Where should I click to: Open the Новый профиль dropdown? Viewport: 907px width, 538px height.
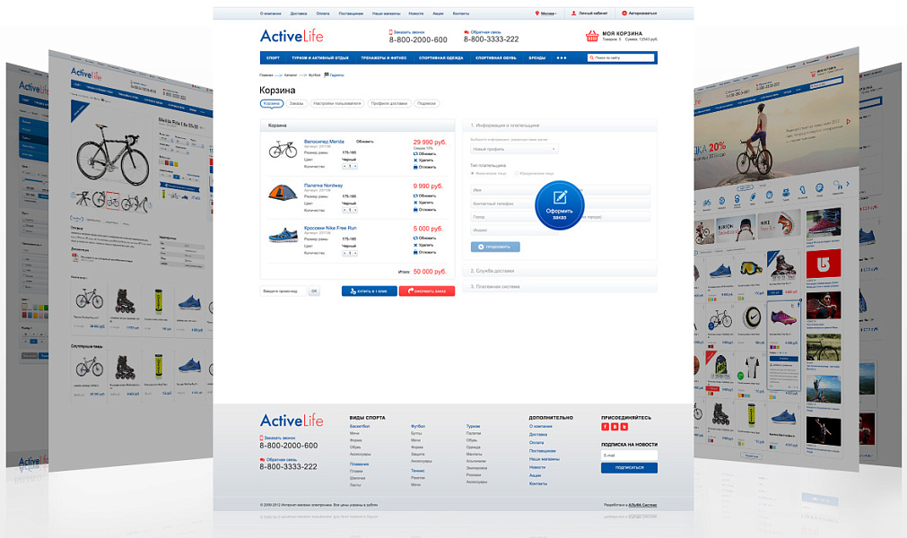515,149
